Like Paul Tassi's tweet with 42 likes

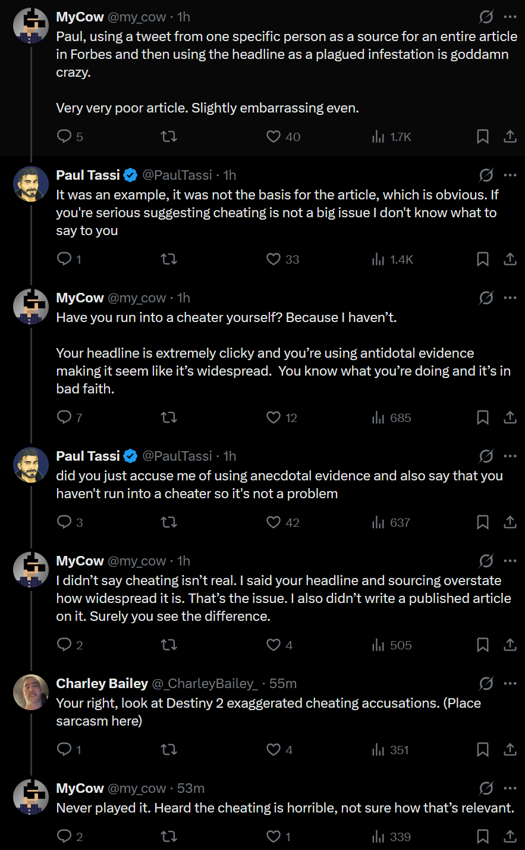(x=273, y=523)
